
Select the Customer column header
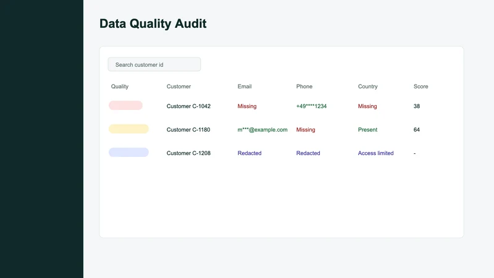pos(178,86)
